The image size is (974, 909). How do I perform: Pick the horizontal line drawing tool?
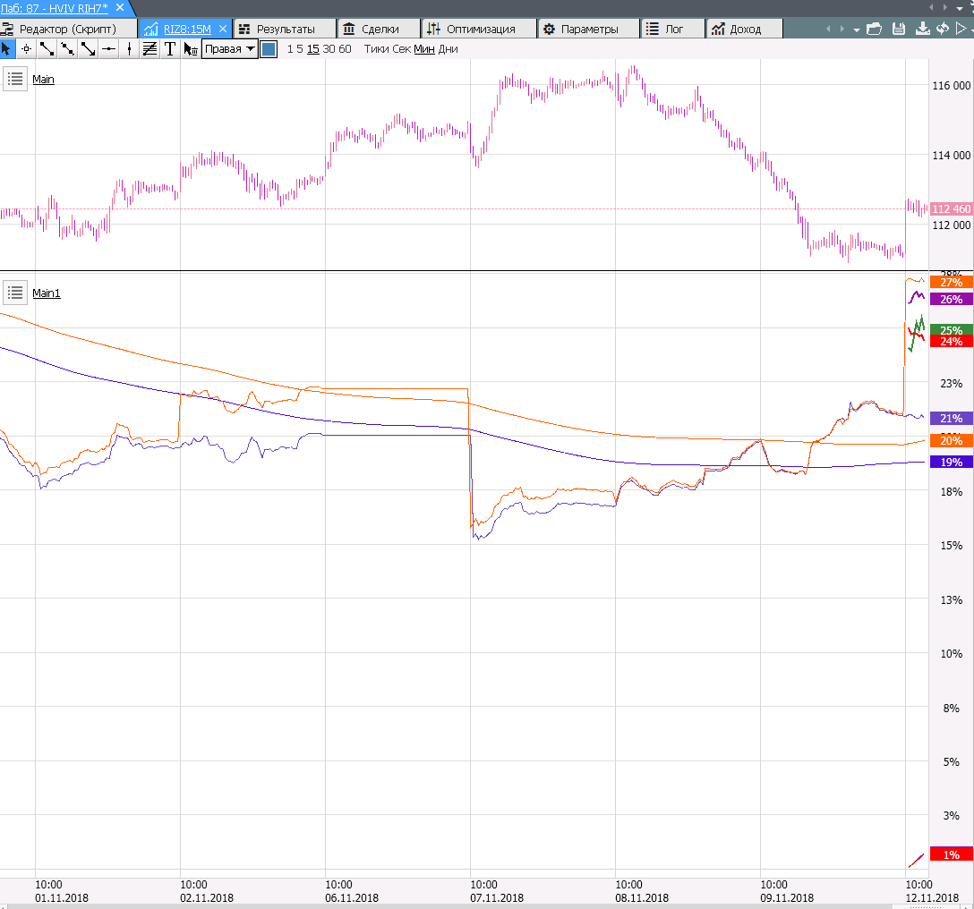click(x=108, y=48)
